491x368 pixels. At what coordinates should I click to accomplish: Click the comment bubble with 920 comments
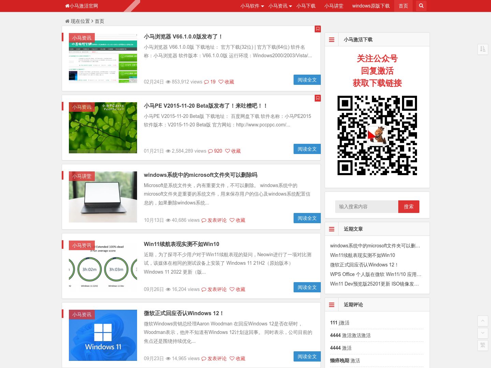215,151
